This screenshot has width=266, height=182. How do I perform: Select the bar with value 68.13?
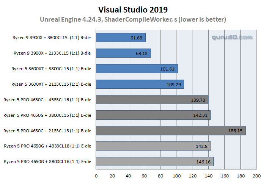coord(123,53)
